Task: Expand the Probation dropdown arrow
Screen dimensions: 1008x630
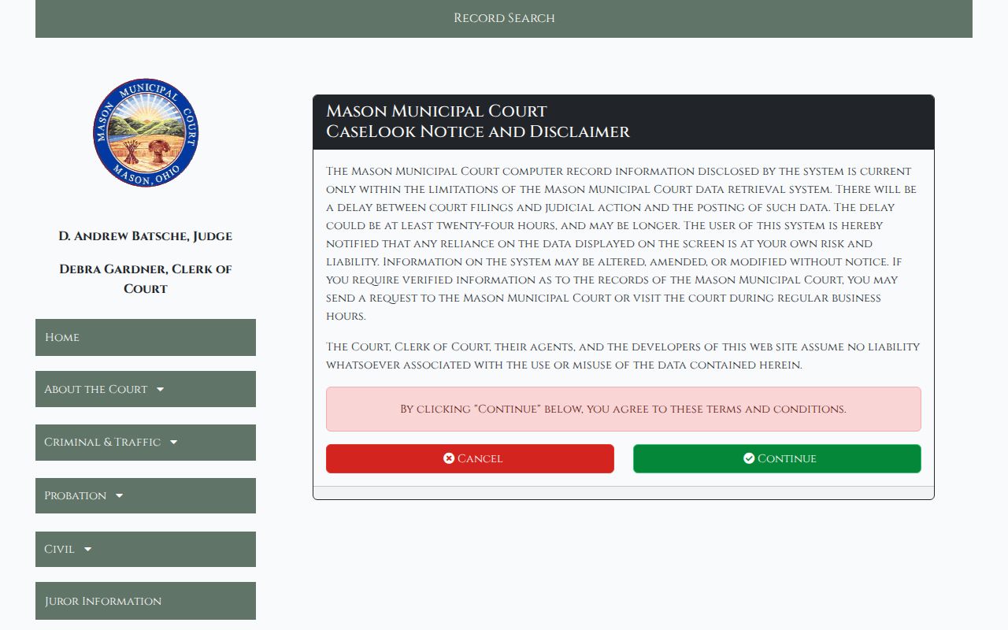Action: click(x=119, y=496)
